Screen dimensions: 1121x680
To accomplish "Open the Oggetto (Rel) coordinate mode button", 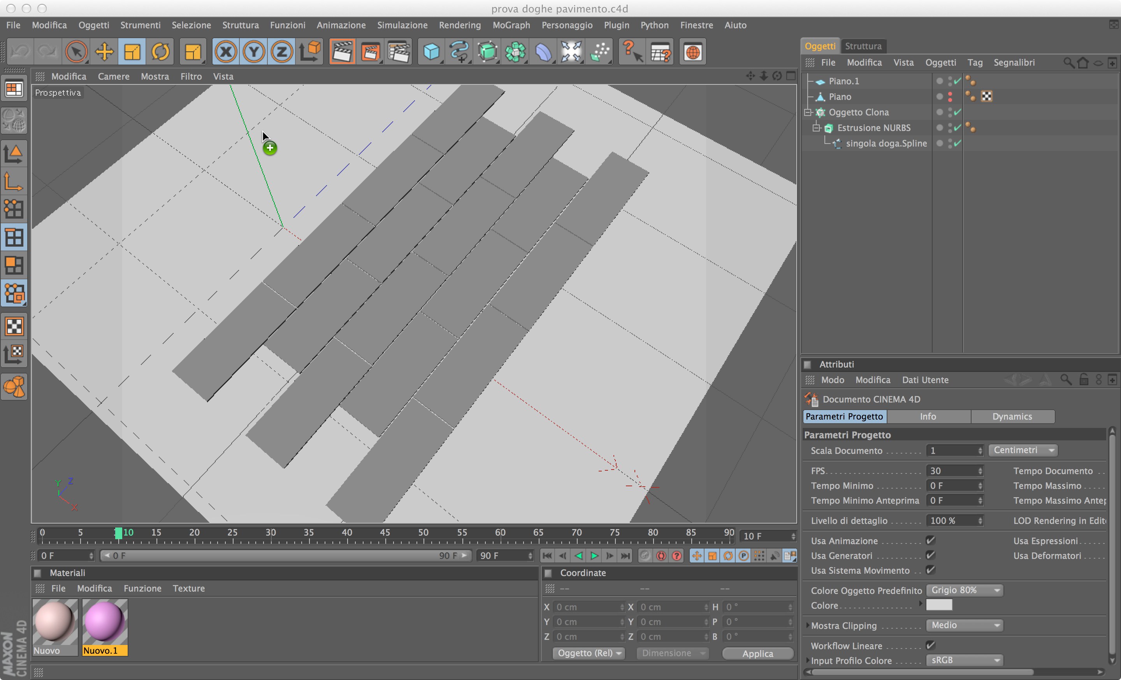I will pyautogui.click(x=589, y=653).
